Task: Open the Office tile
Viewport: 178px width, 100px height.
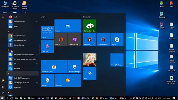Action: point(61,39)
